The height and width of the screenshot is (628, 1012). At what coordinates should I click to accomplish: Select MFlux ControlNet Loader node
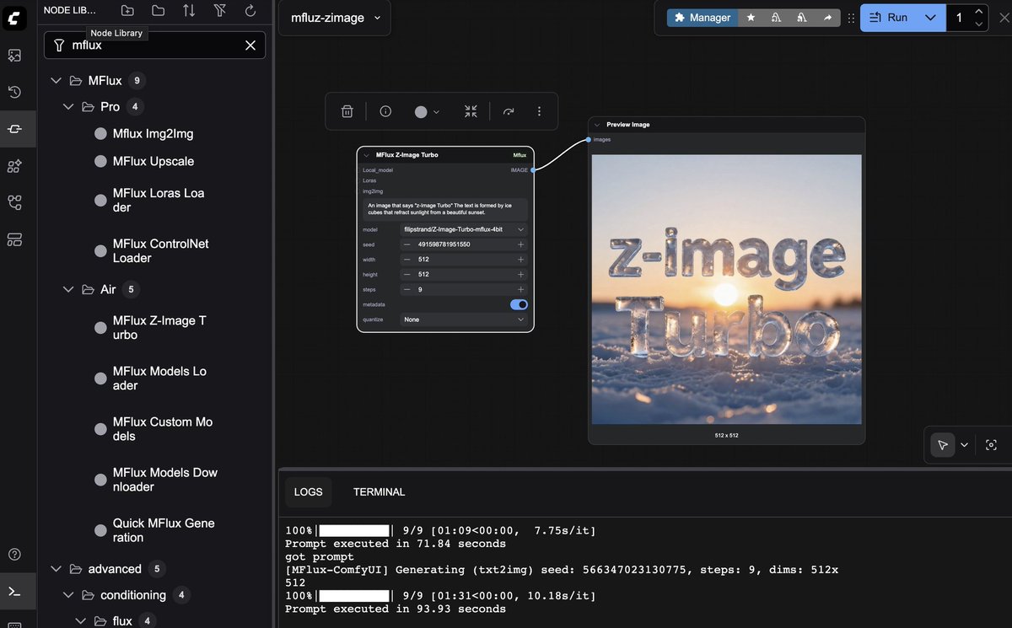click(160, 250)
